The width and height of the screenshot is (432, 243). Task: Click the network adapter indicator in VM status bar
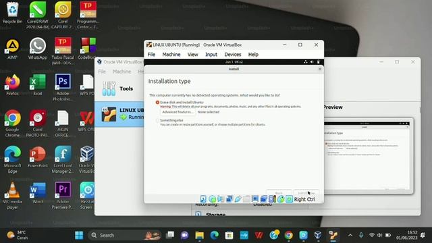230,199
